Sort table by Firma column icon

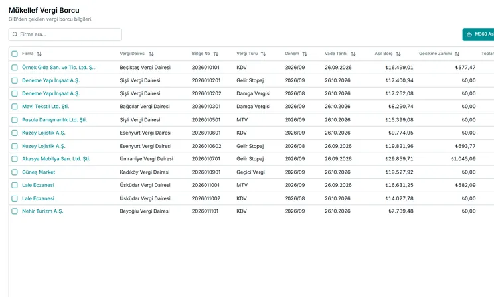tap(39, 54)
